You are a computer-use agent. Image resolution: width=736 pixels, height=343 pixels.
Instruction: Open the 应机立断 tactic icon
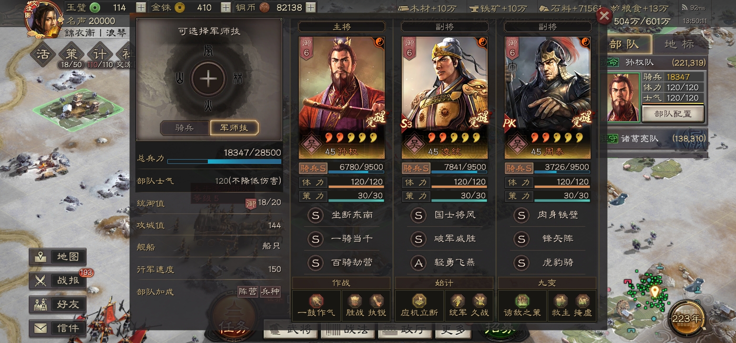pos(419,301)
